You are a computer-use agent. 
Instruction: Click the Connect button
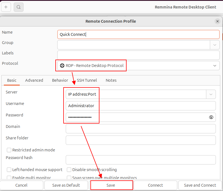155,185
